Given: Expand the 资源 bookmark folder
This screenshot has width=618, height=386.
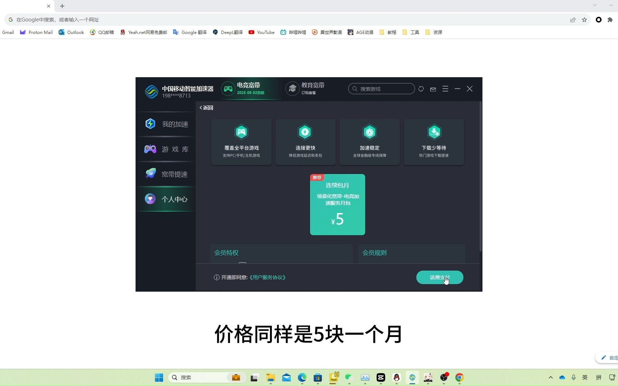Looking at the screenshot, I should click(x=434, y=32).
